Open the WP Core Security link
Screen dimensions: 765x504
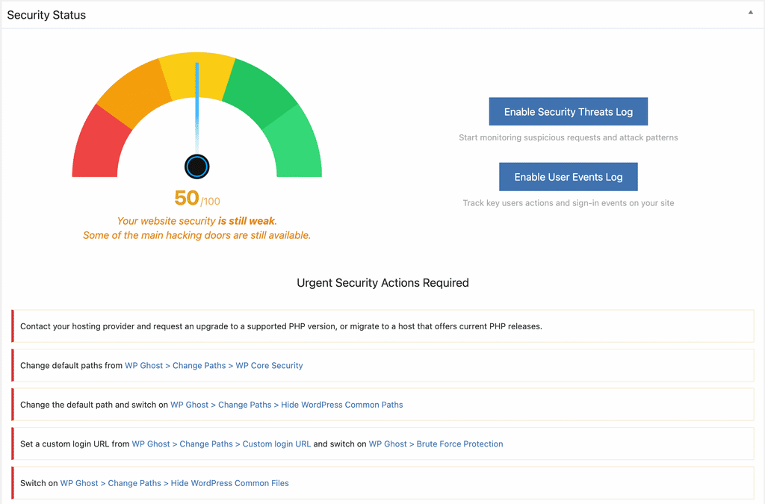(269, 365)
